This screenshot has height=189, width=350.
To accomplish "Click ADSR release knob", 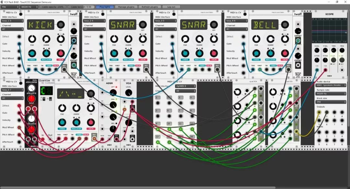I will pos(113,129).
